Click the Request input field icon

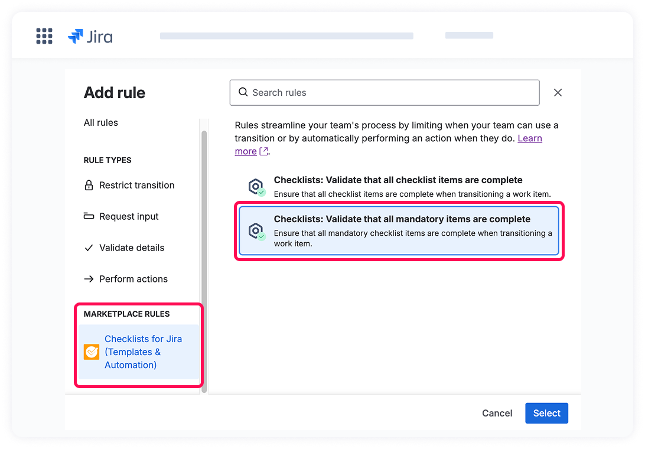click(89, 216)
